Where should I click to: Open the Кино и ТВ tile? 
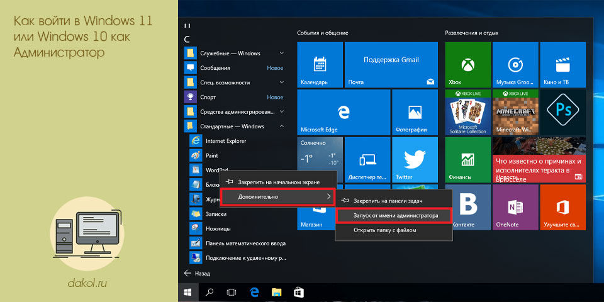[x=562, y=65]
